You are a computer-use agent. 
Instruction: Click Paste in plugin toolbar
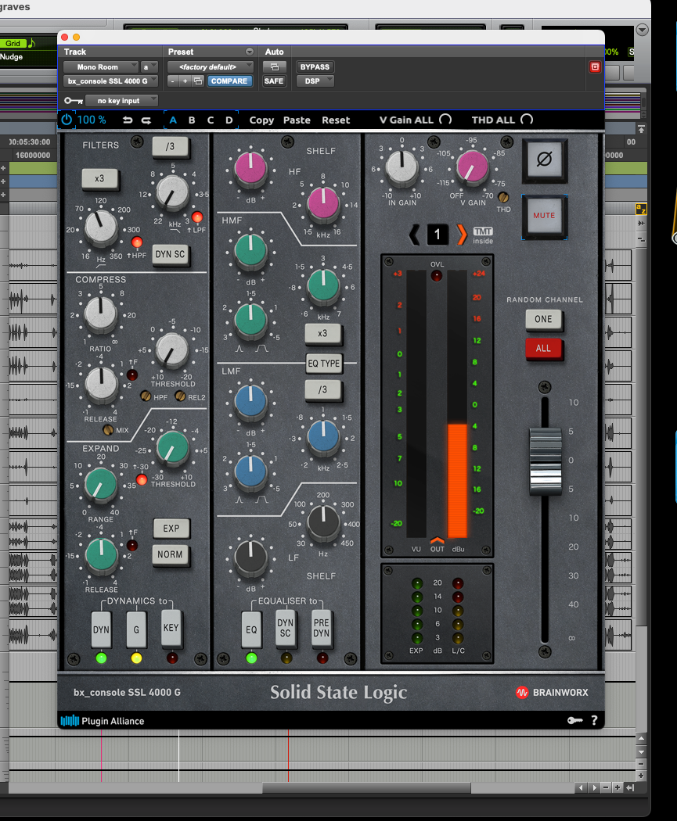[x=297, y=120]
